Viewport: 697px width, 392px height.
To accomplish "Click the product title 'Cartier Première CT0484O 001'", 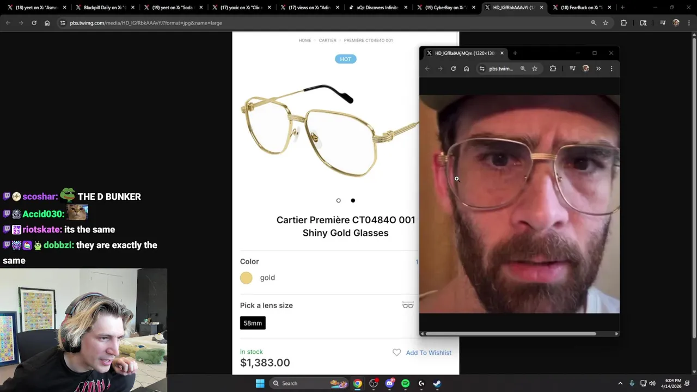I will [x=346, y=220].
